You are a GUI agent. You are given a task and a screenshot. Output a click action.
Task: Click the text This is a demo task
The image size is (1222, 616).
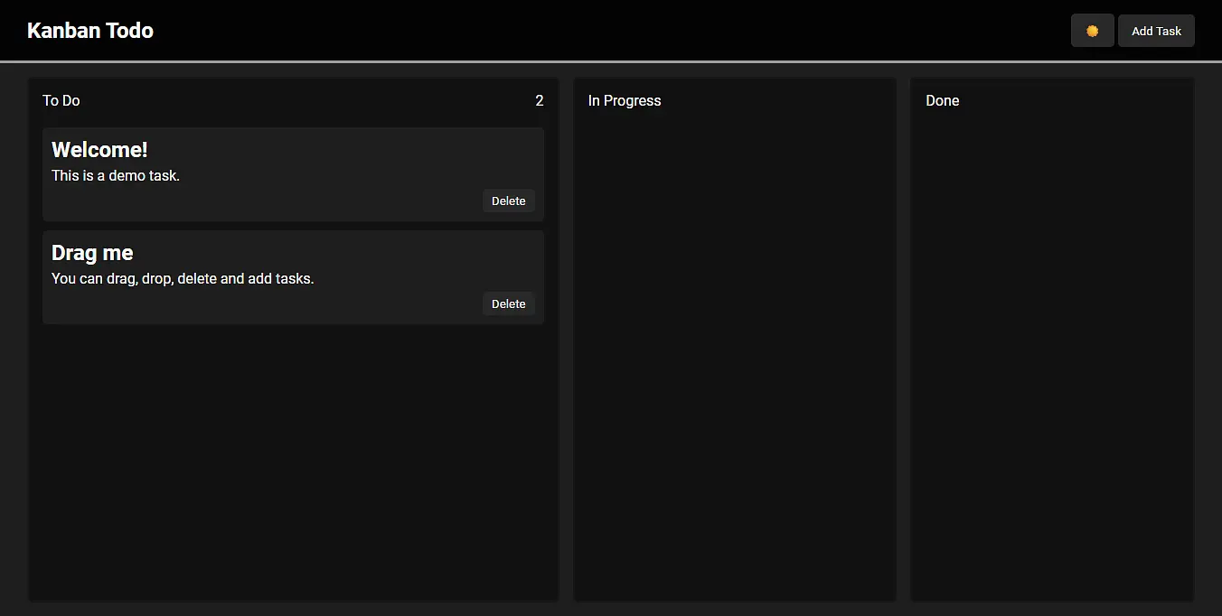point(116,175)
